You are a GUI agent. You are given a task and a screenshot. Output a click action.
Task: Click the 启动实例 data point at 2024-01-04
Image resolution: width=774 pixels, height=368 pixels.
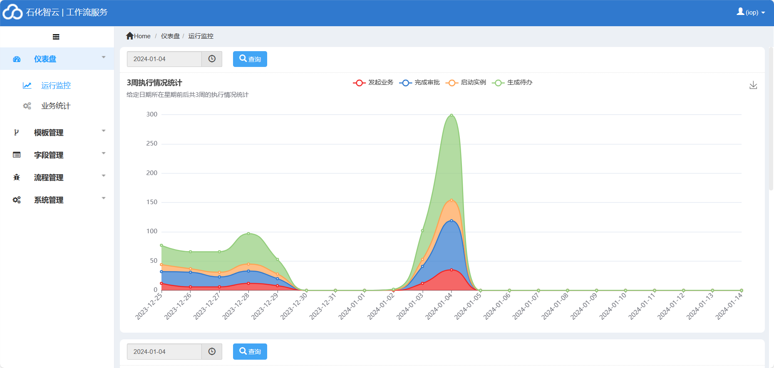(x=451, y=200)
